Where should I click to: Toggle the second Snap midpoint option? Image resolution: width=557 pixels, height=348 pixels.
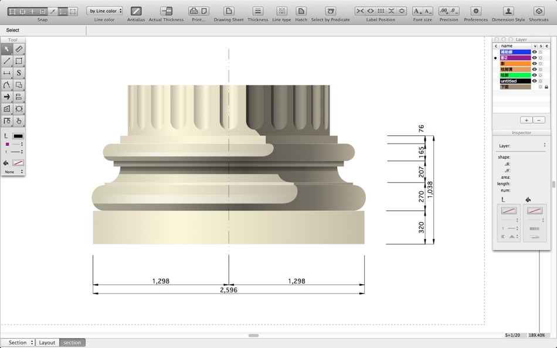point(22,11)
